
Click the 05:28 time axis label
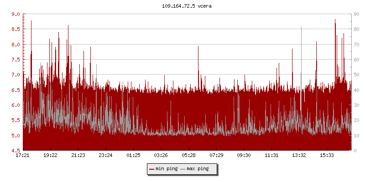click(189, 156)
